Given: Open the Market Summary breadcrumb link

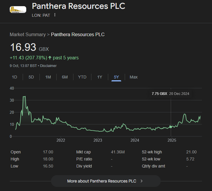Looking at the screenshot, I should [x=28, y=34].
